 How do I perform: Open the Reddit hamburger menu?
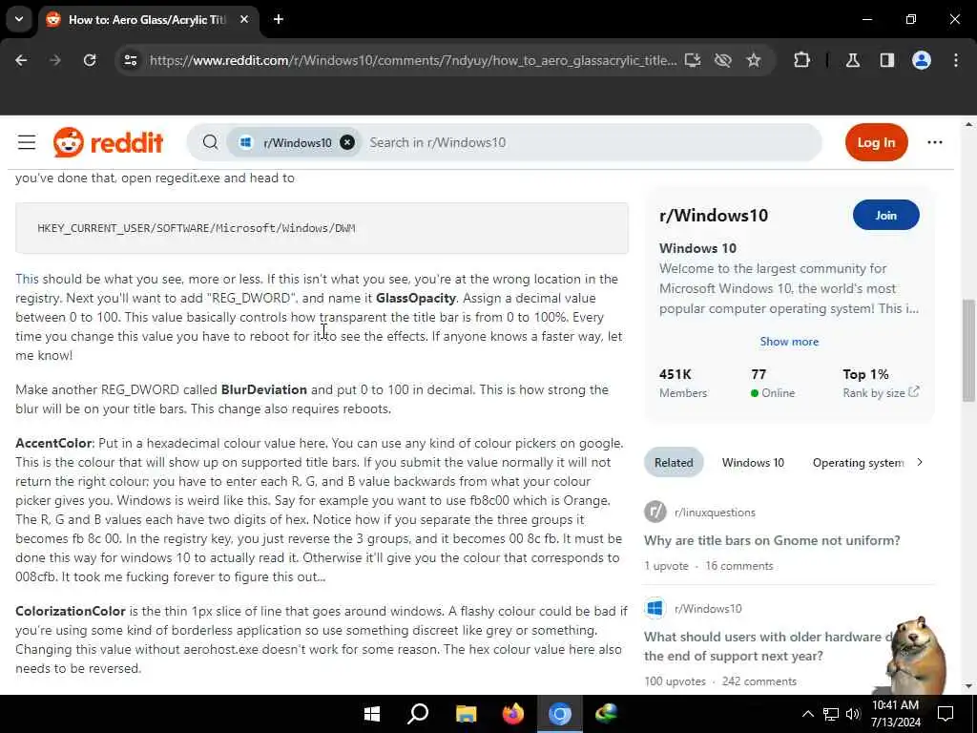click(26, 143)
